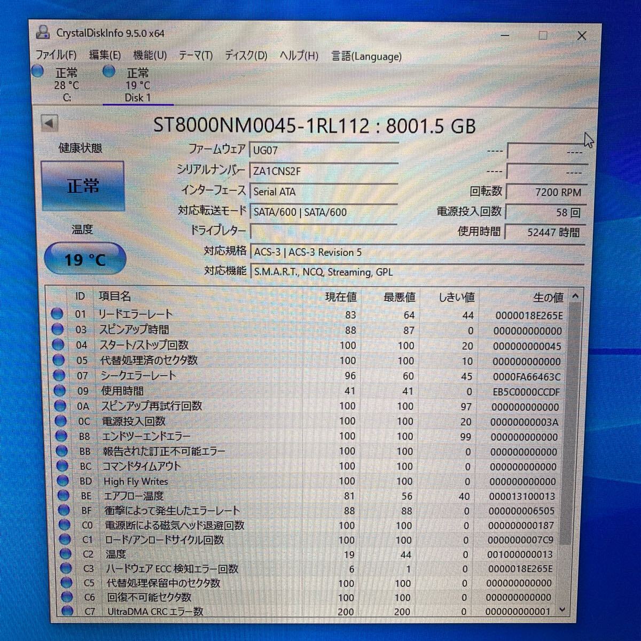Click the status dot for UltraDMA CRC エラー数 row
This screenshot has width=641, height=641.
(x=67, y=611)
